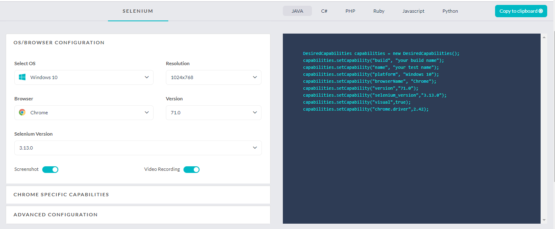Click the clipboard icon on Copy button

click(x=541, y=11)
